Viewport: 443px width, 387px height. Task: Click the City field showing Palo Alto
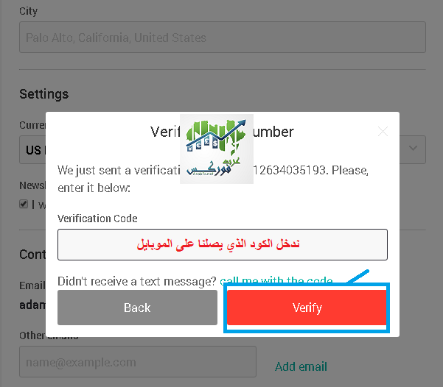coord(223,38)
